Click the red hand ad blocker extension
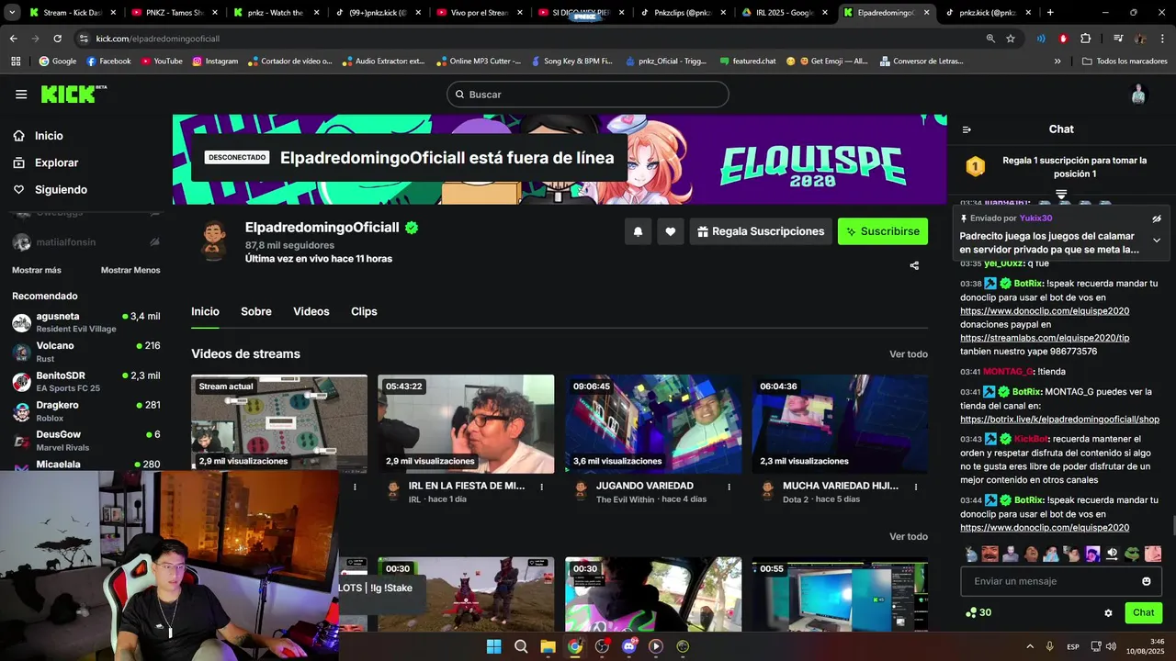Image resolution: width=1176 pixels, height=661 pixels. (x=1063, y=39)
